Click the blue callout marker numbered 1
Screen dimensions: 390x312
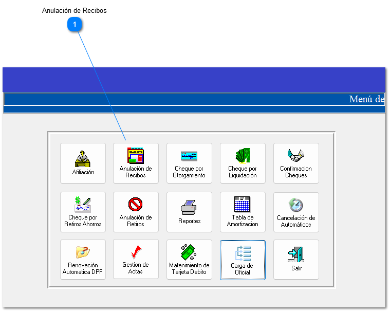pyautogui.click(x=75, y=24)
